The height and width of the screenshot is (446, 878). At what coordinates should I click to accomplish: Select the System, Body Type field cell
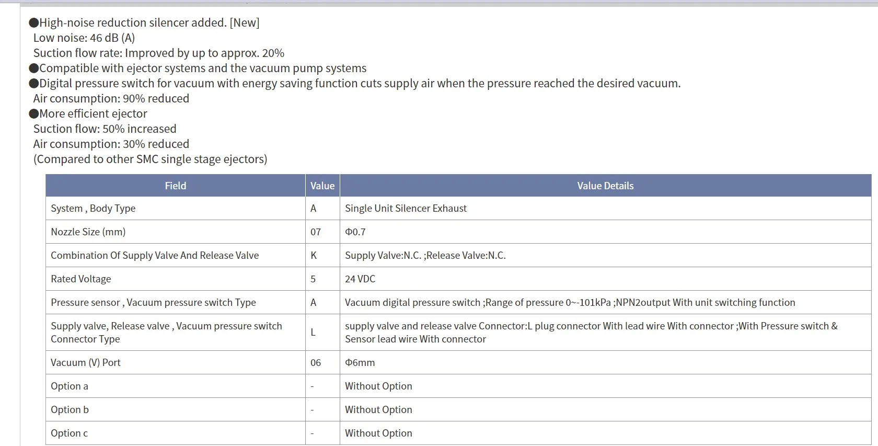176,208
